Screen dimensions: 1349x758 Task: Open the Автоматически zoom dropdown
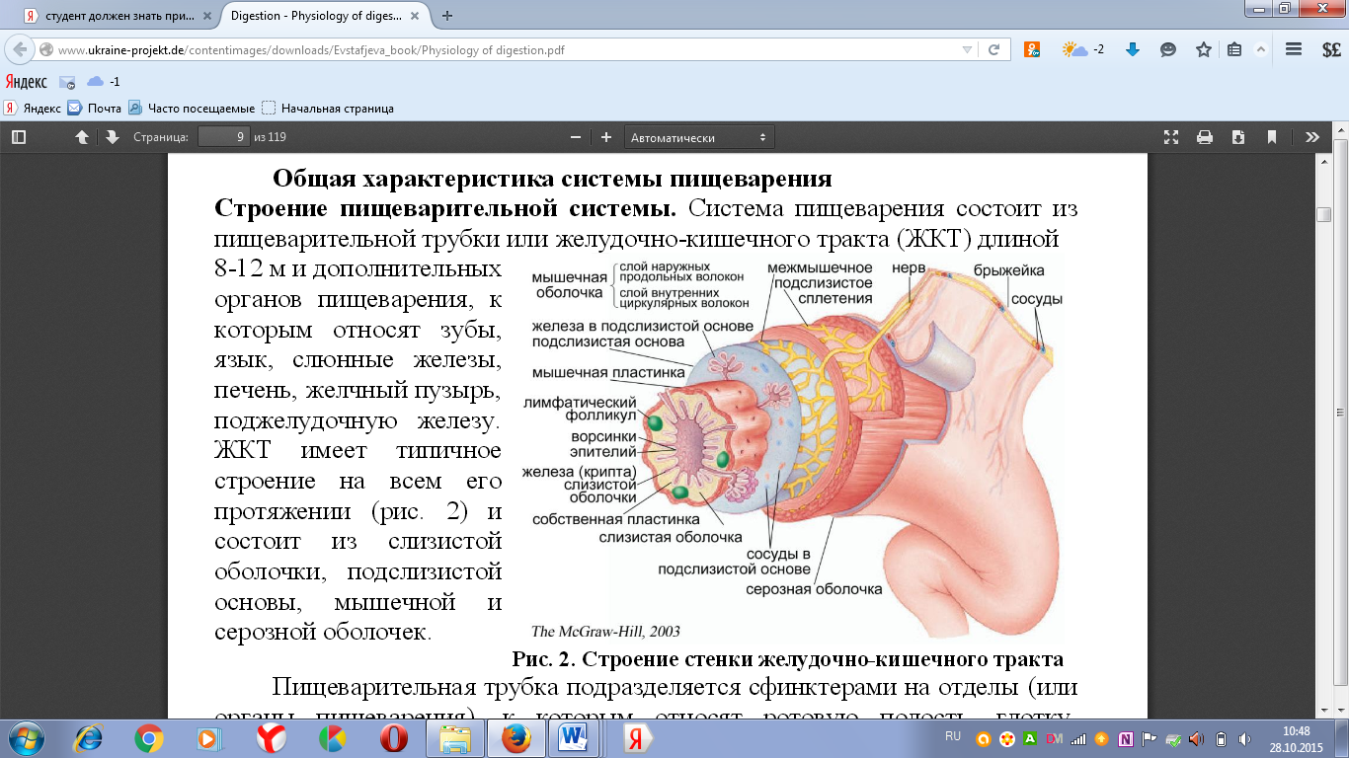(699, 137)
